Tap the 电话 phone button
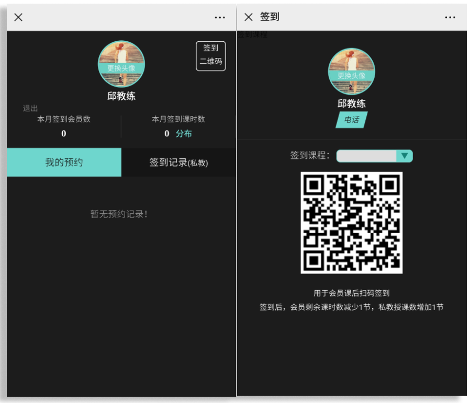 (352, 120)
